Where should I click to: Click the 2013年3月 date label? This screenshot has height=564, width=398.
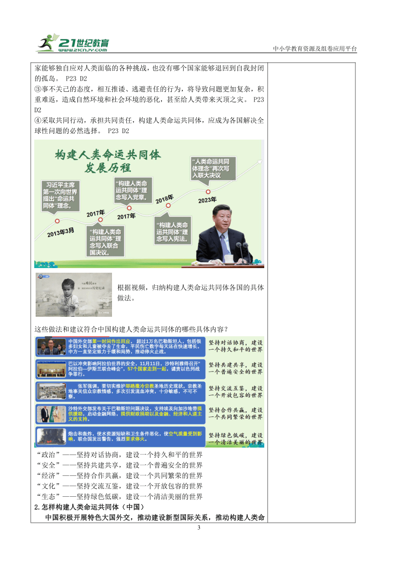[x=60, y=232]
